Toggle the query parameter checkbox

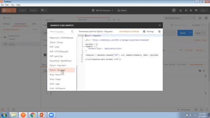pos(45,55)
